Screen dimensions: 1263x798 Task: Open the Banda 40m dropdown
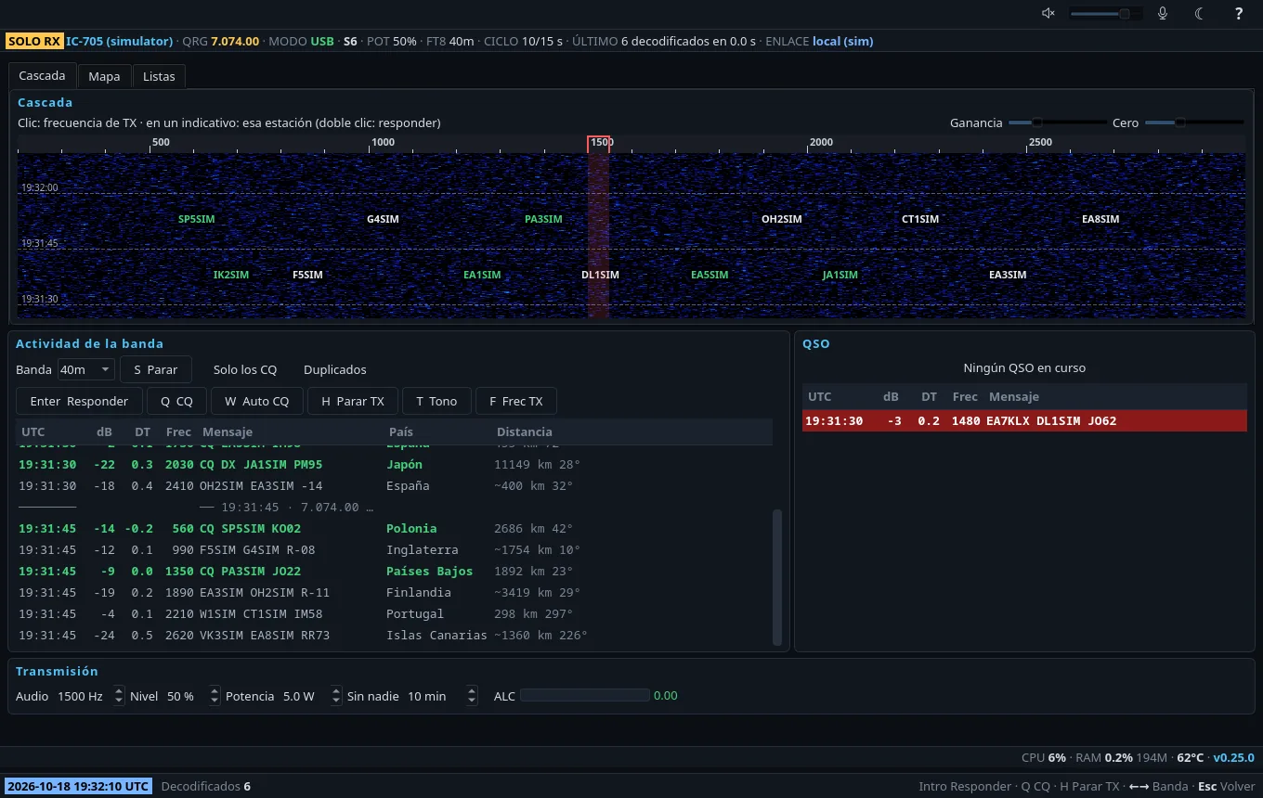point(85,369)
